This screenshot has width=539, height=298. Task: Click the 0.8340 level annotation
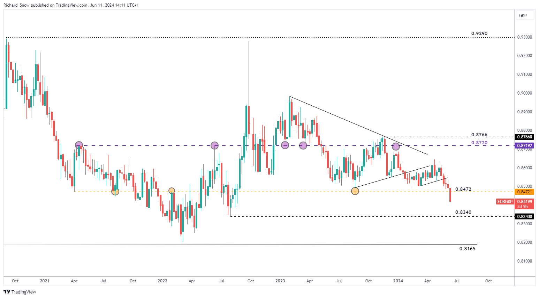[x=463, y=212]
